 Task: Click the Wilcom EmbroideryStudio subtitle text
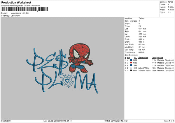point(21,6)
